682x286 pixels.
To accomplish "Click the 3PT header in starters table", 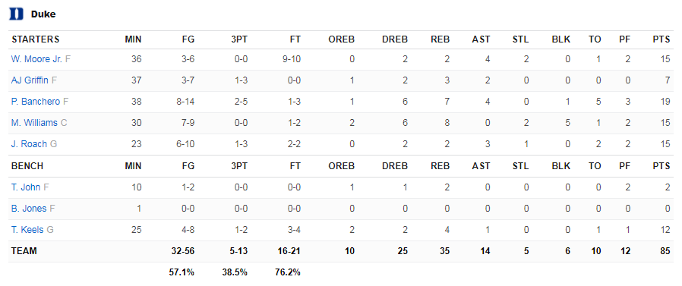I will [x=238, y=39].
